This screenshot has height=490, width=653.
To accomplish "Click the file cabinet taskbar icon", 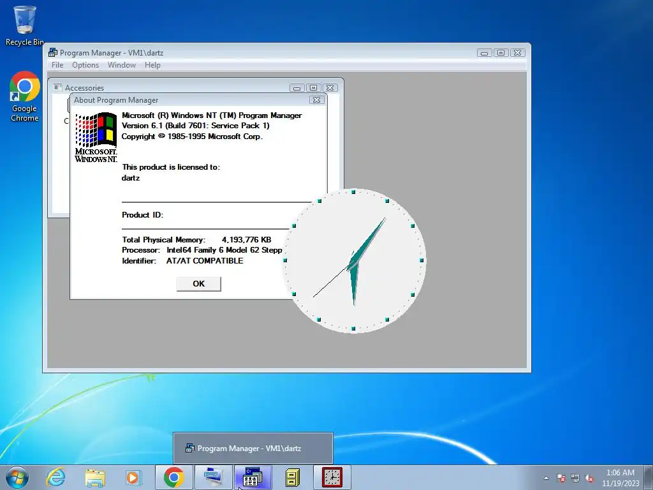I will 292,477.
